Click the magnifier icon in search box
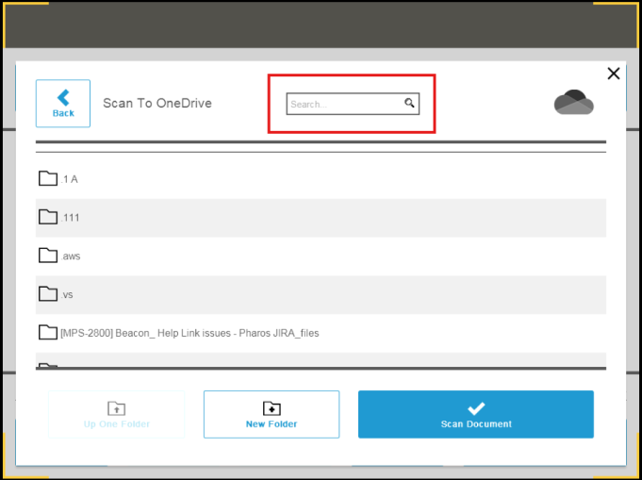The height and width of the screenshot is (480, 642). (409, 103)
